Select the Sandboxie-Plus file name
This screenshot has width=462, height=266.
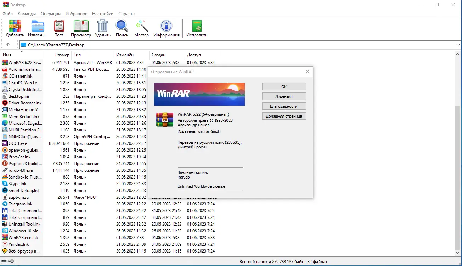pos(25,177)
